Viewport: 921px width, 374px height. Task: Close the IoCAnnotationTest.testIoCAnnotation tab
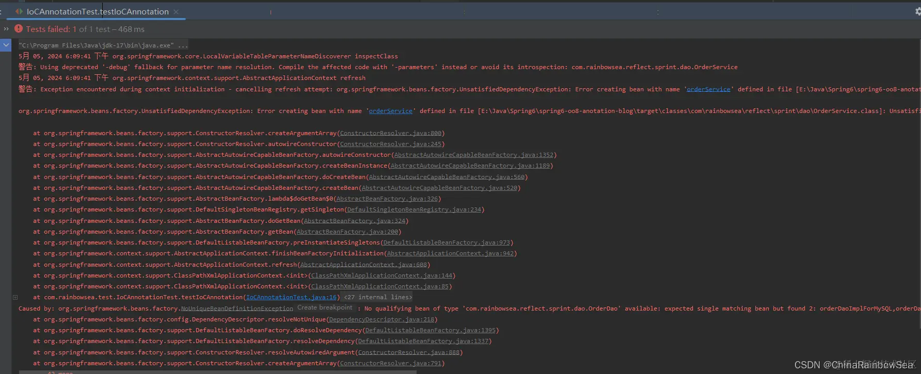[x=176, y=11]
